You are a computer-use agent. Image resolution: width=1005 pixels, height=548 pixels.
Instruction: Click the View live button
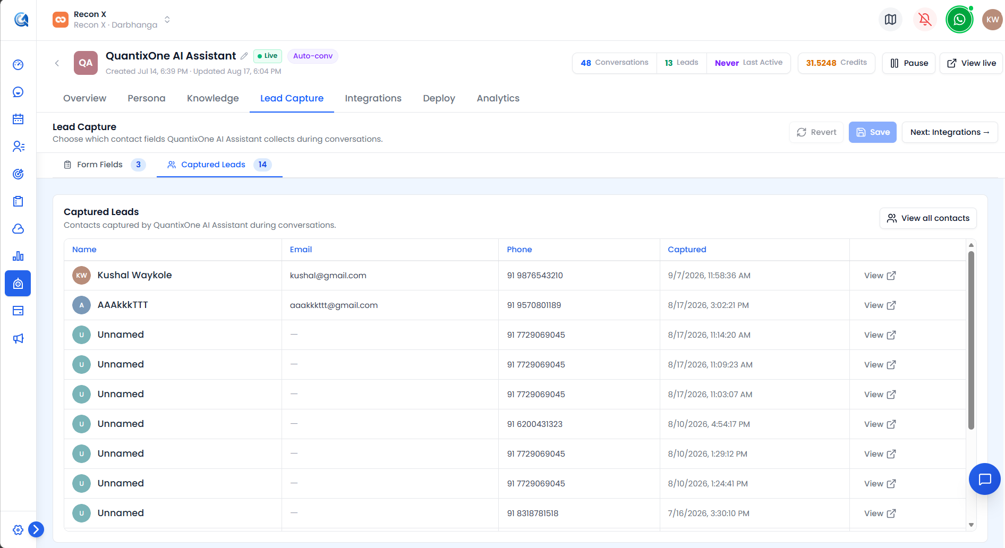point(971,63)
